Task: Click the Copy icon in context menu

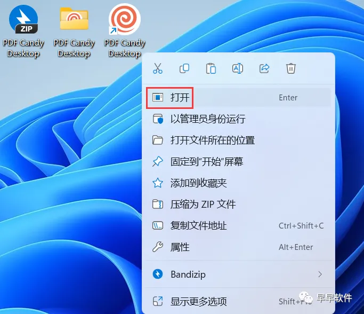Action: (x=184, y=68)
